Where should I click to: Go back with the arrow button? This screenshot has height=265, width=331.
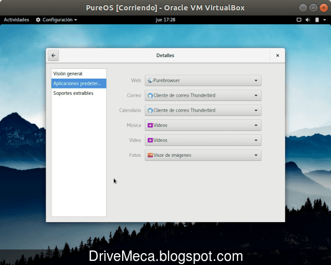[53, 55]
